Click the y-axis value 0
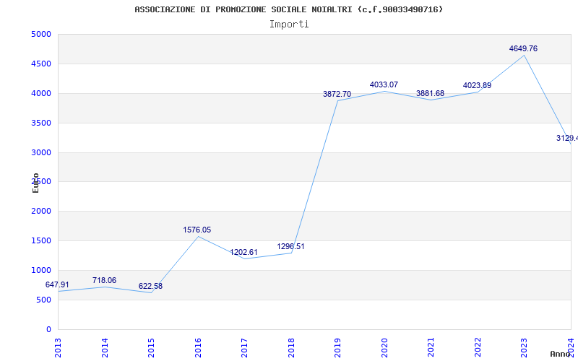 tap(48, 329)
